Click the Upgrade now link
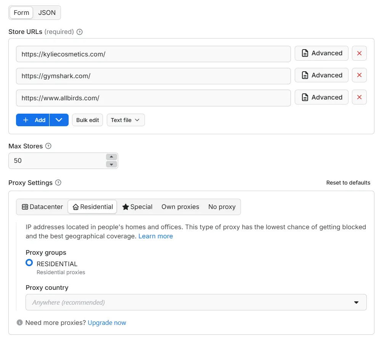This screenshot has height=339, width=379. tap(107, 322)
